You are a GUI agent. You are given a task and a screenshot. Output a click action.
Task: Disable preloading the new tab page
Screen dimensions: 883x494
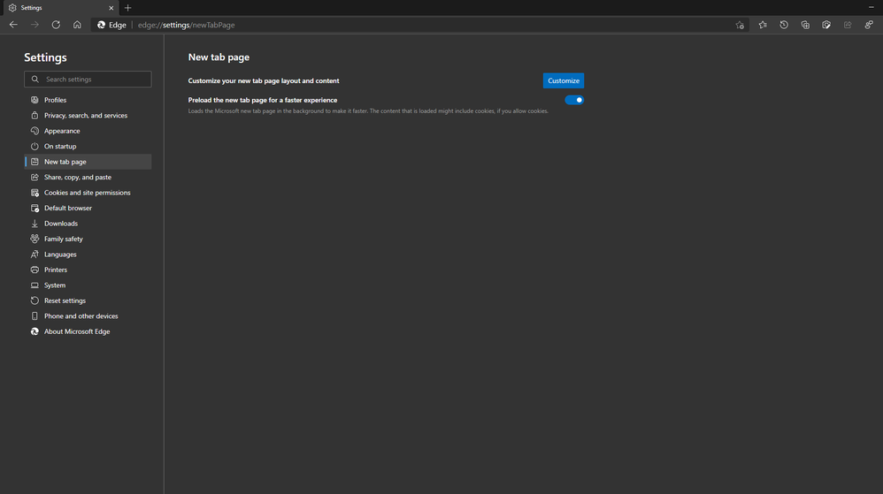[x=574, y=100]
